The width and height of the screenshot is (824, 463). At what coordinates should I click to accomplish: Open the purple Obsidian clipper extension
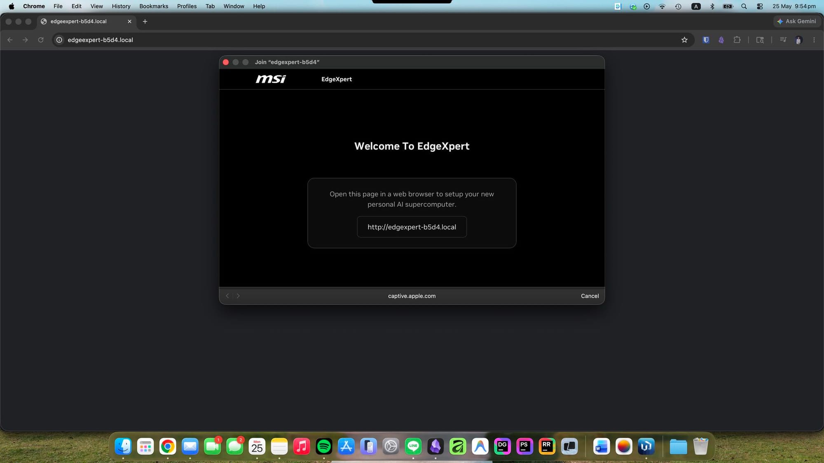tap(721, 40)
